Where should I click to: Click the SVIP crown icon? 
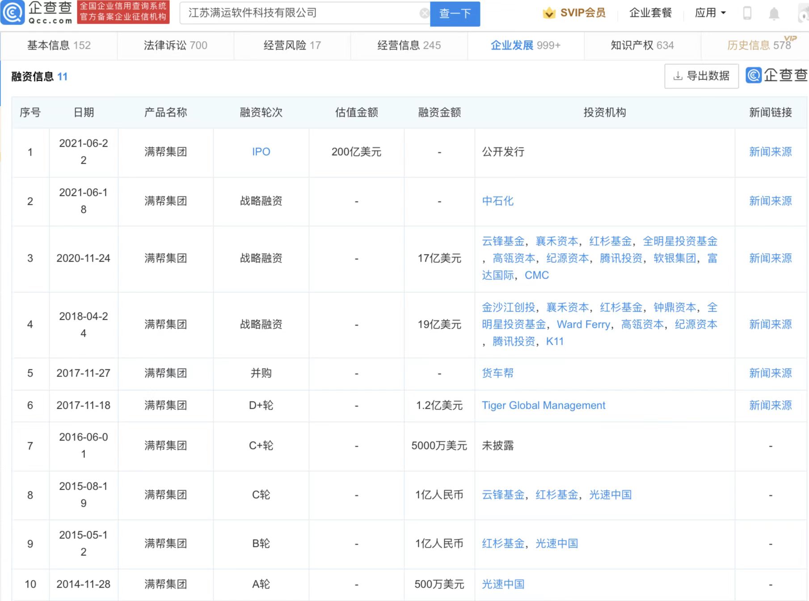[549, 13]
